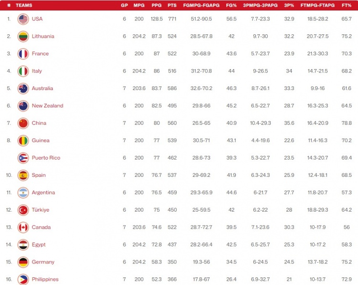
Task: Click the Philippines flag icon
Action: click(23, 279)
